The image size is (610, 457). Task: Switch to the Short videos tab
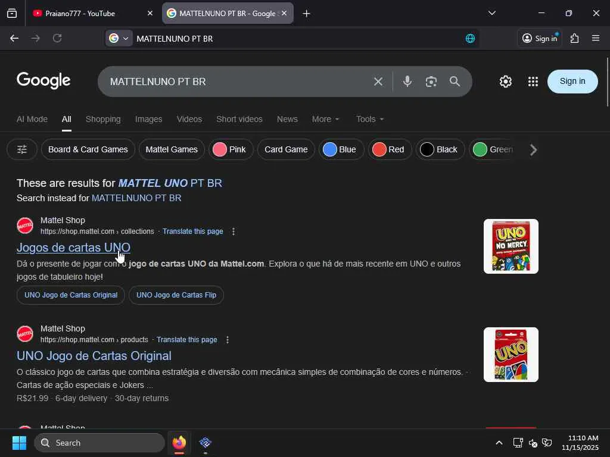click(239, 119)
